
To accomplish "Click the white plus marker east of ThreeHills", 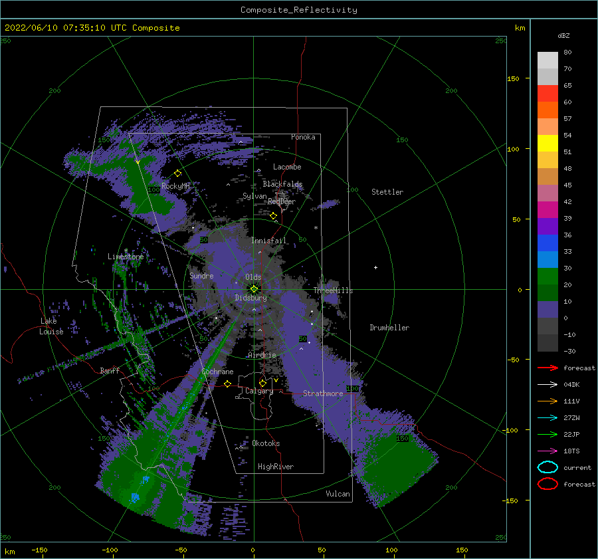I will tap(375, 267).
